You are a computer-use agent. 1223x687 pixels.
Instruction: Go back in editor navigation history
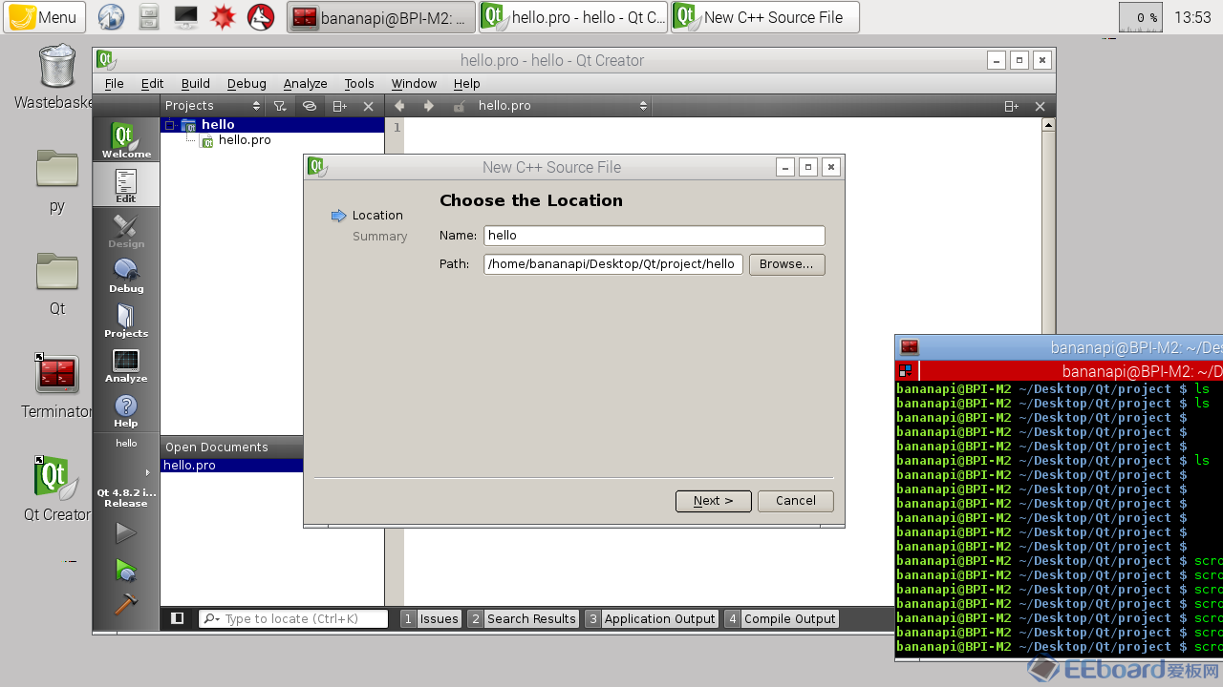pos(399,106)
